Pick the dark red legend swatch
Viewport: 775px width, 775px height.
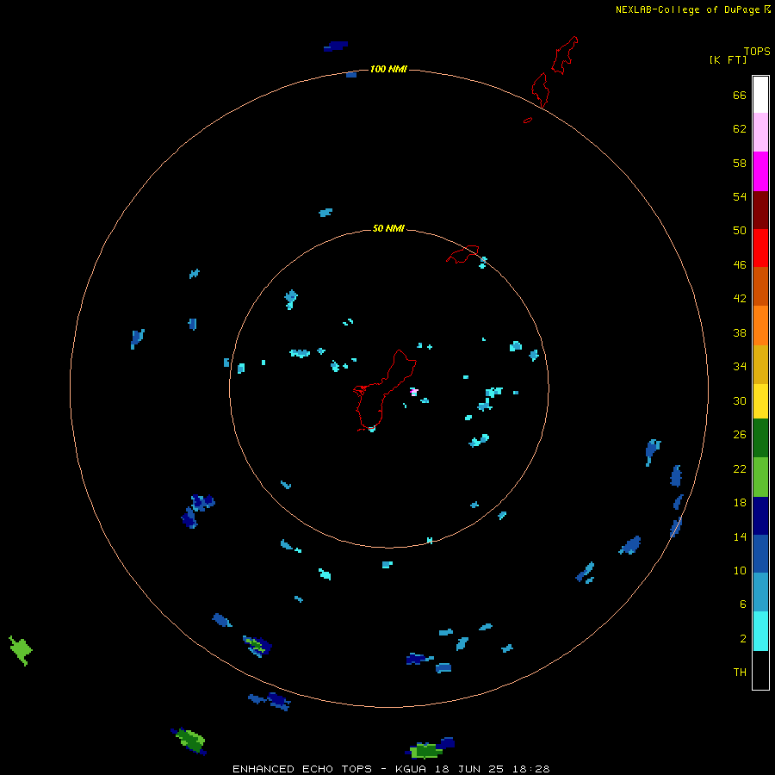[760, 209]
